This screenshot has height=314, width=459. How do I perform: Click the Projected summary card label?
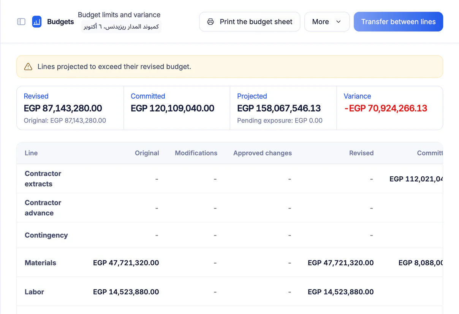[x=252, y=96]
